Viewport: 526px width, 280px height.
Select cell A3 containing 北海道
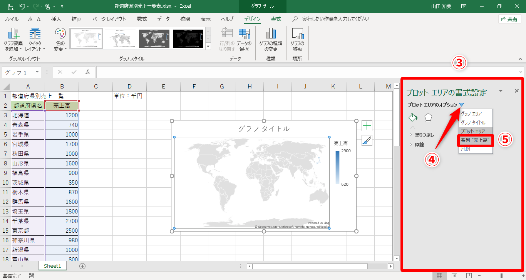(x=28, y=115)
